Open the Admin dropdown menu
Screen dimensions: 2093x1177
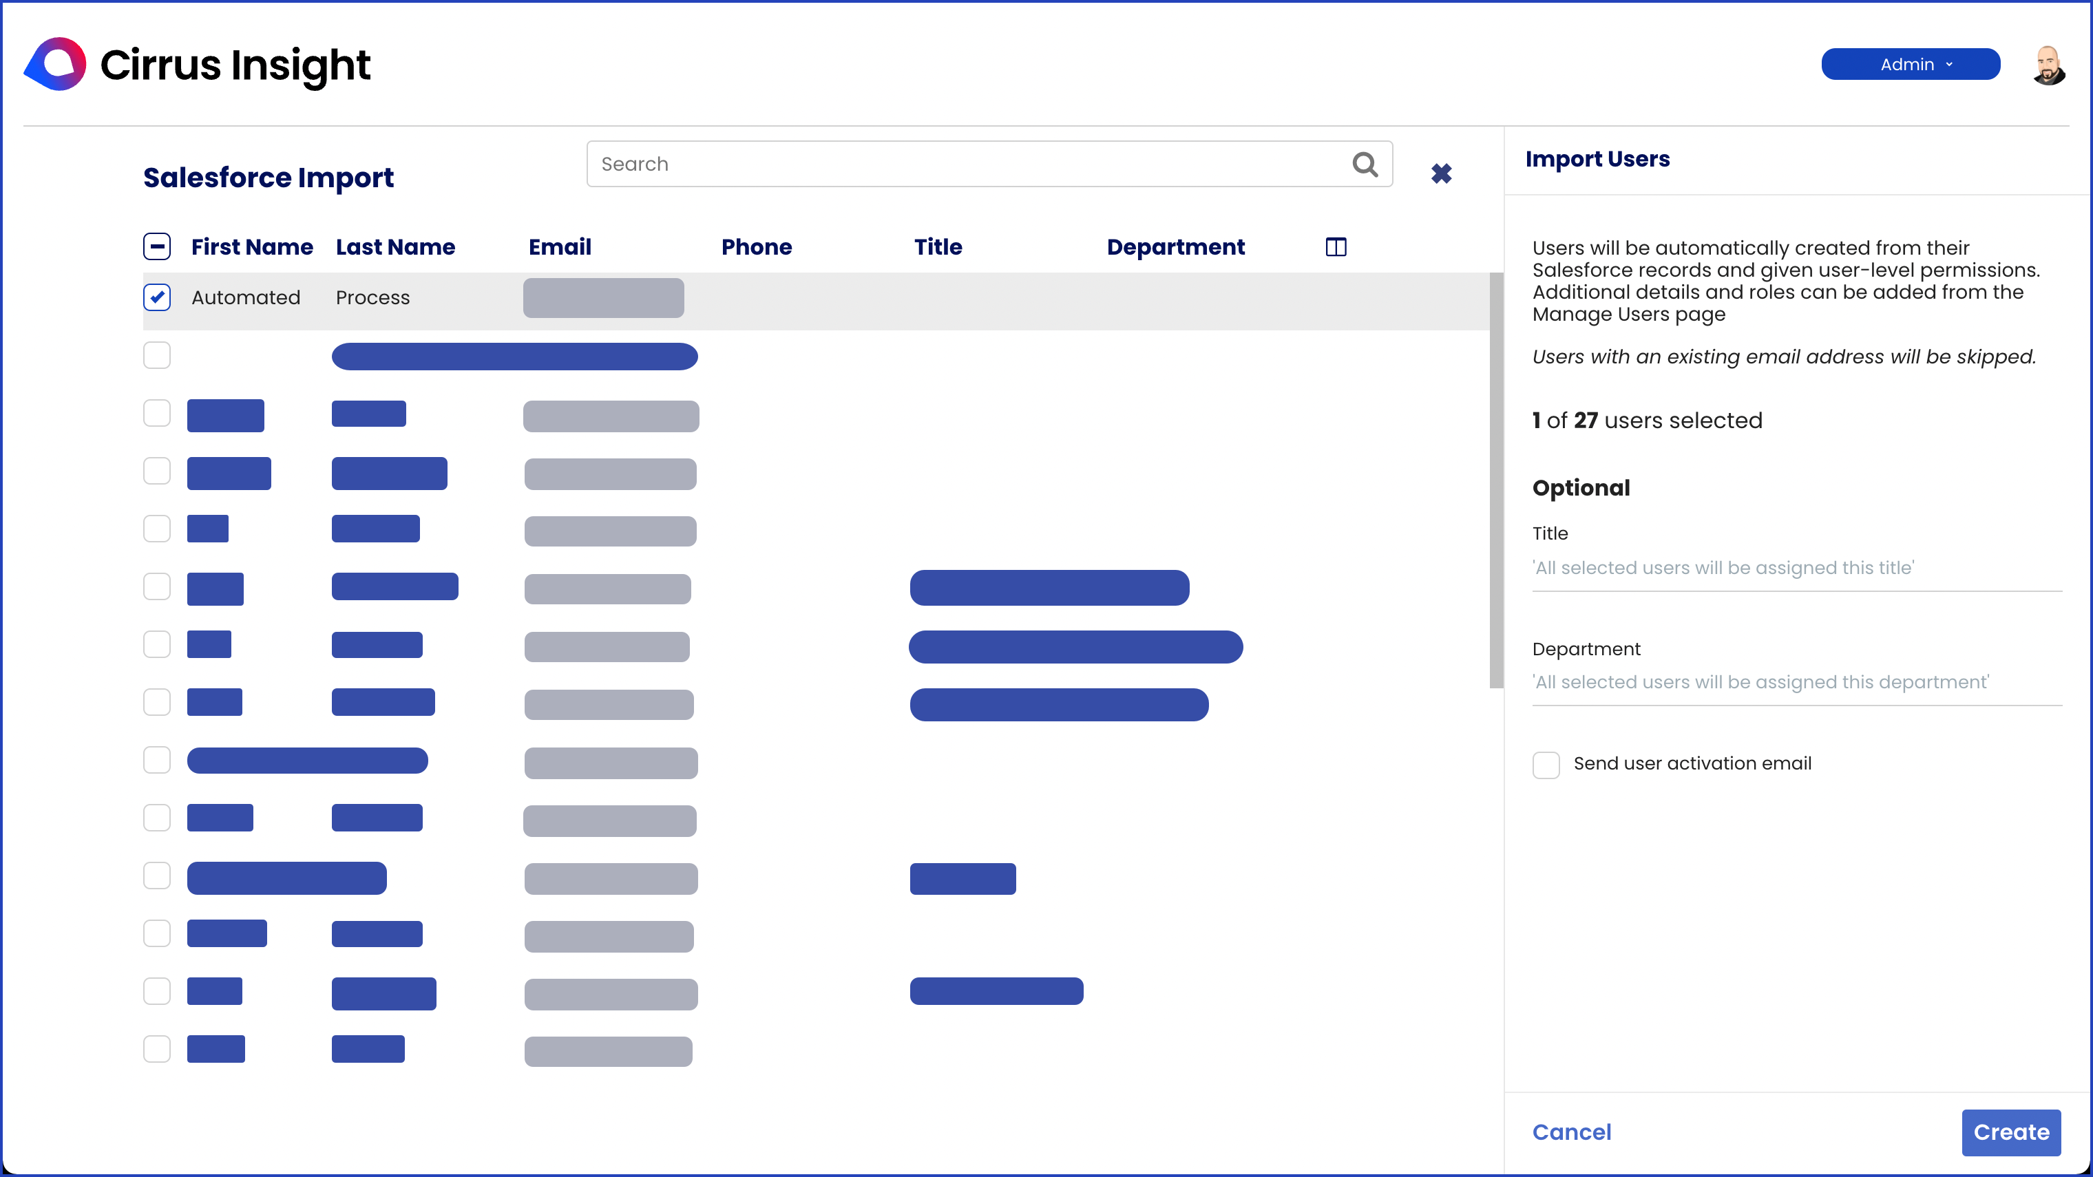click(1910, 64)
